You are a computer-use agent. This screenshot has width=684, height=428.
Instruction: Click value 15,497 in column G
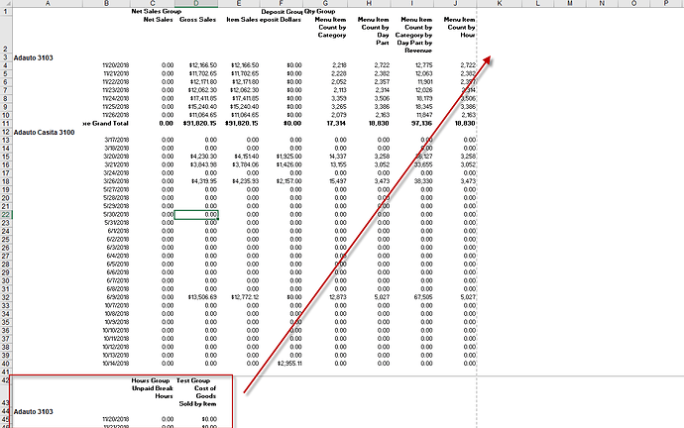[338, 181]
